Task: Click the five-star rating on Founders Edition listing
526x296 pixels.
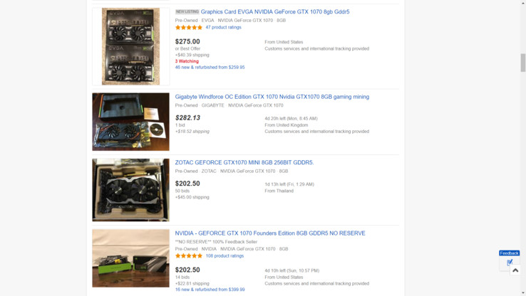Action: [189, 256]
